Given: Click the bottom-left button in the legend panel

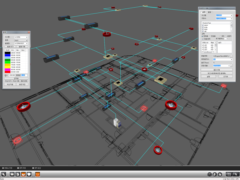Looking at the screenshot, I should pyautogui.click(x=10, y=84).
